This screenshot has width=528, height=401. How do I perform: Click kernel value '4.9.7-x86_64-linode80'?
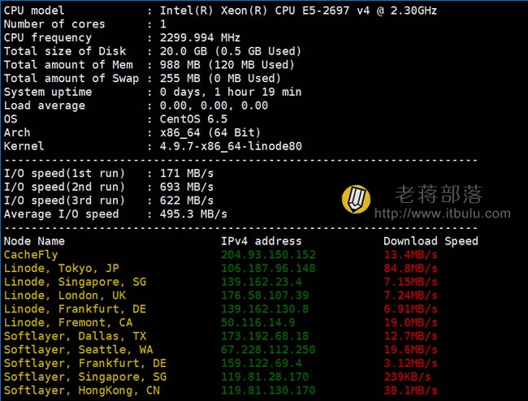(x=231, y=146)
